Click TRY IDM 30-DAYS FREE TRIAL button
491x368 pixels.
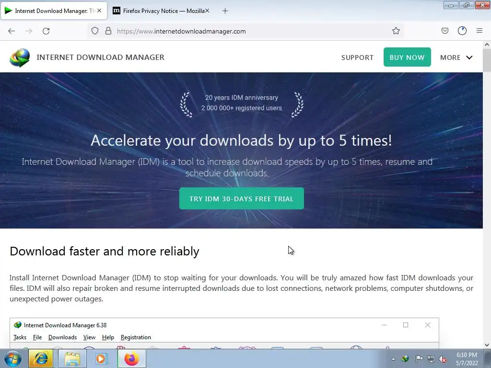[x=242, y=199]
